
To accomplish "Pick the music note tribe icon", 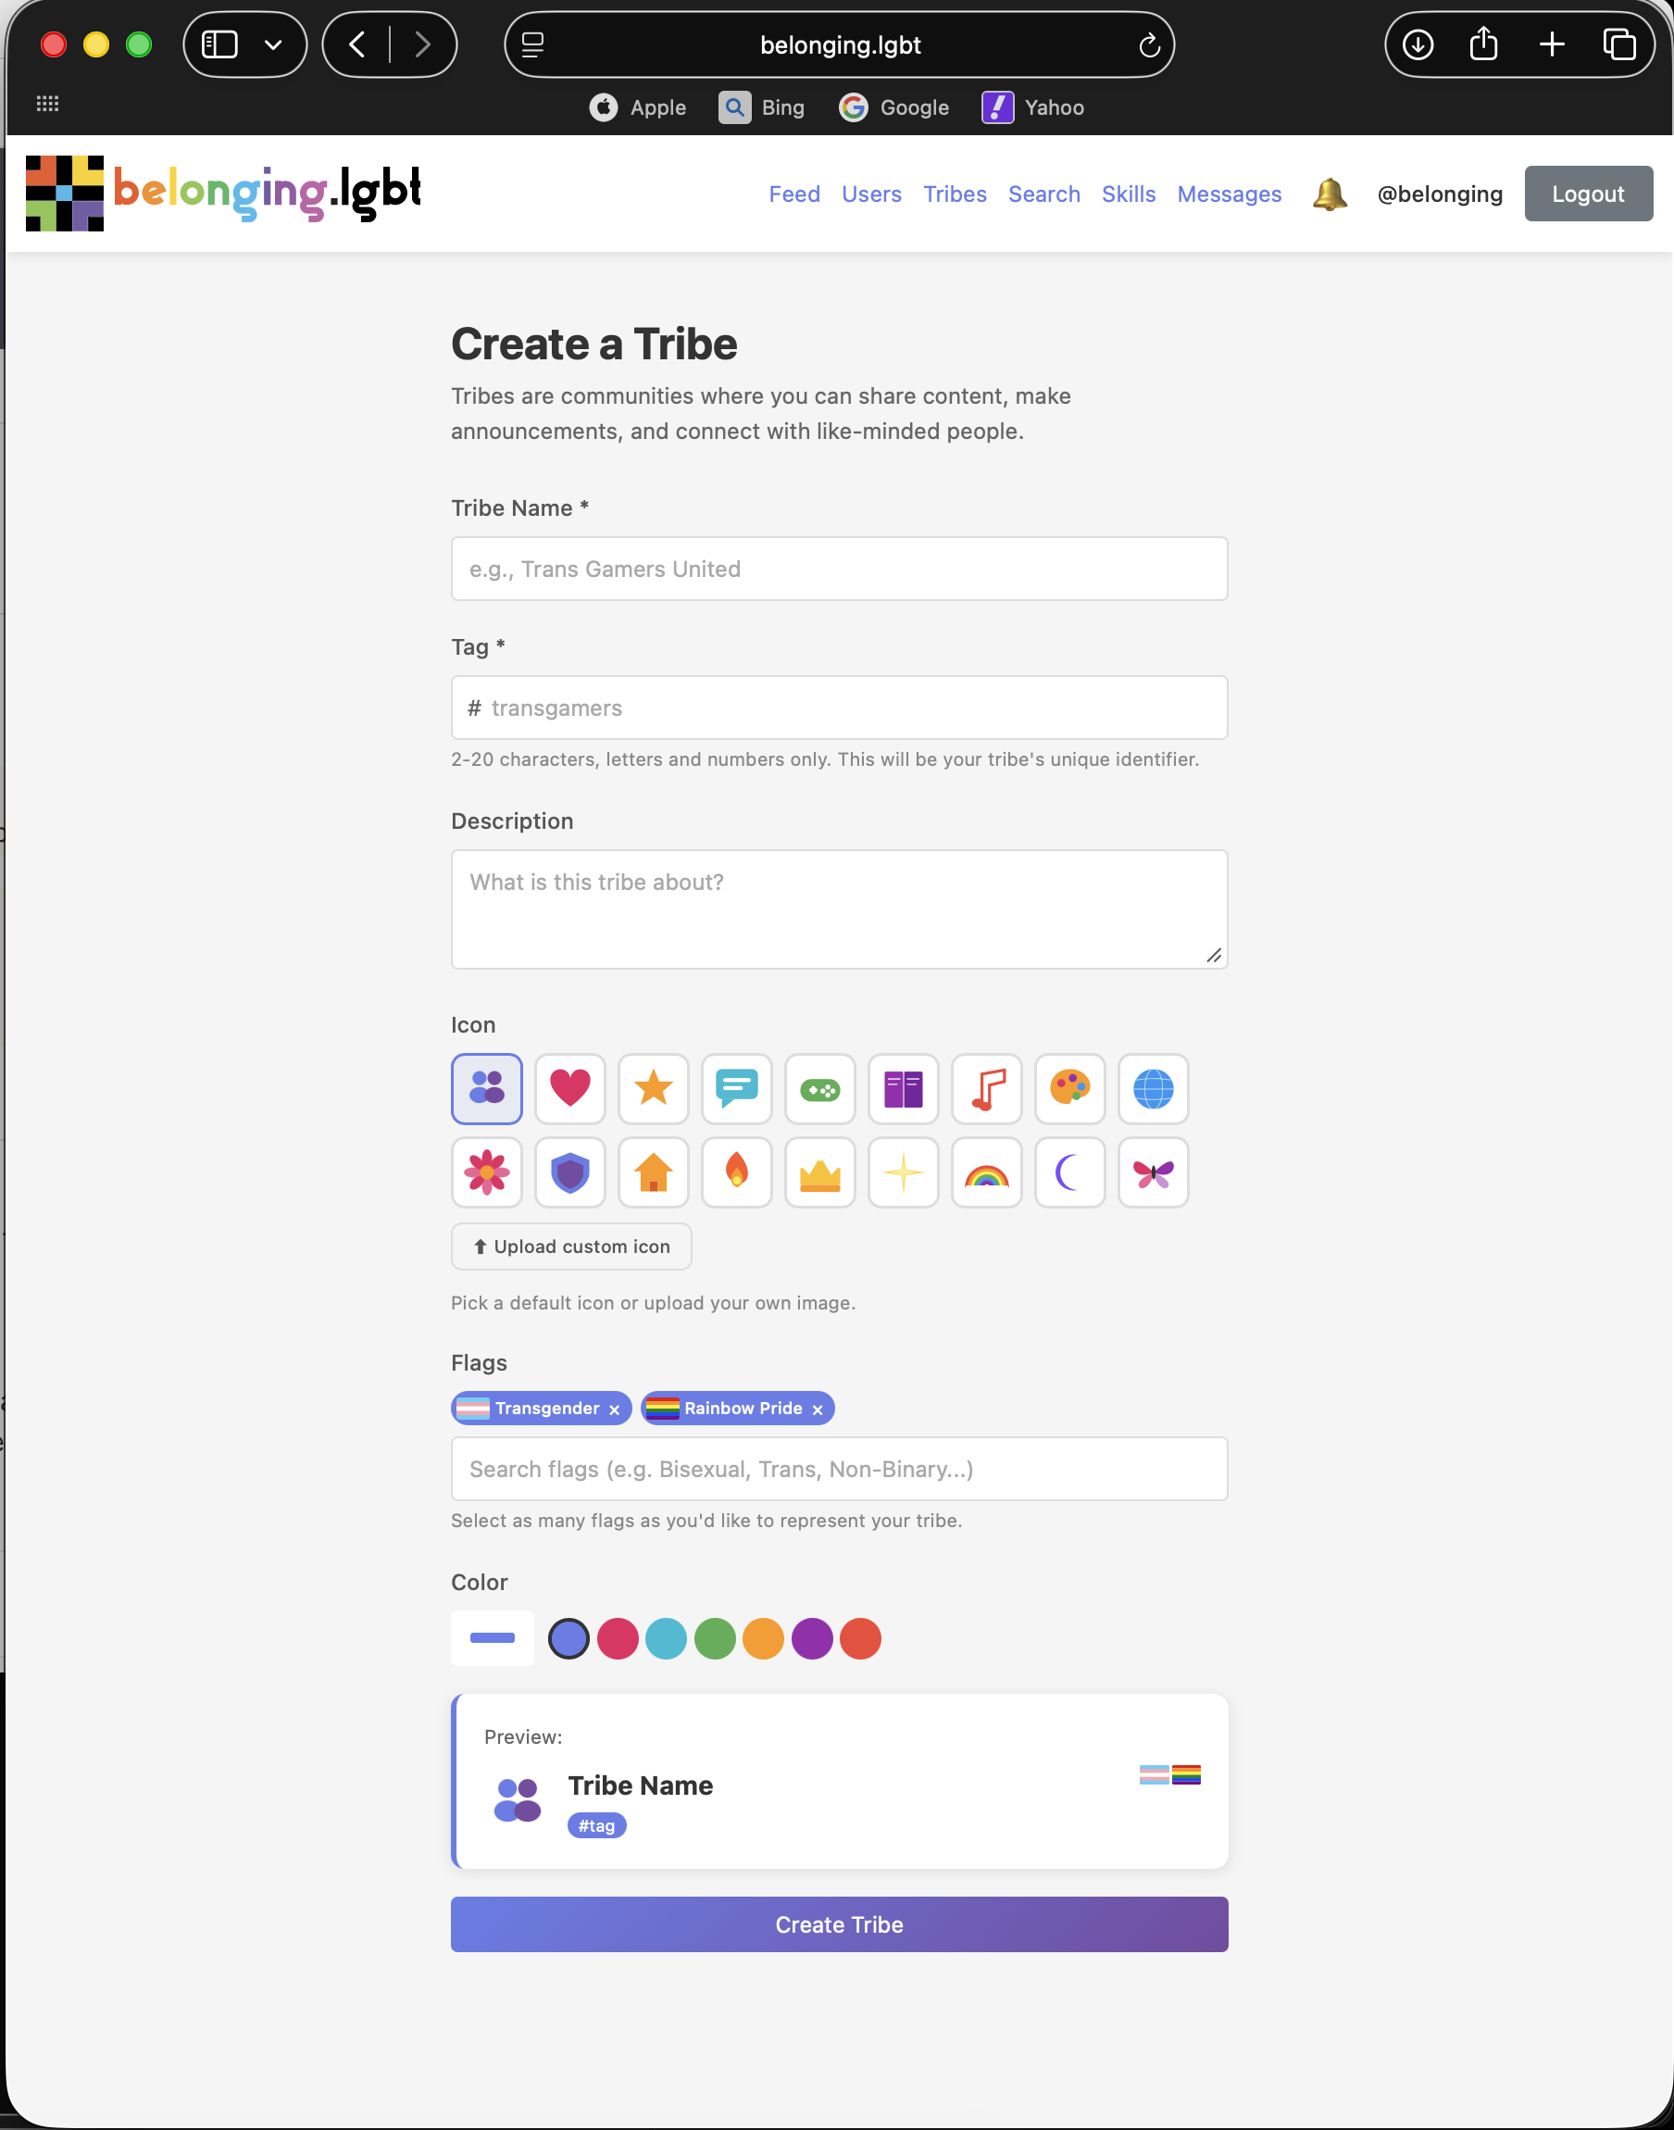I will click(986, 1088).
